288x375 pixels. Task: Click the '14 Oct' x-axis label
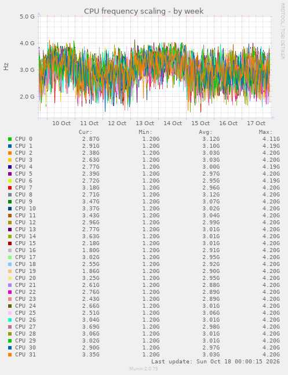[173, 123]
